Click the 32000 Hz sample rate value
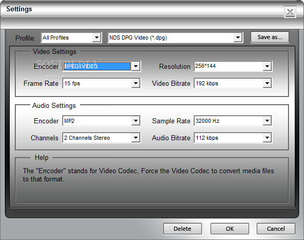304x240 pixels. tap(229, 121)
